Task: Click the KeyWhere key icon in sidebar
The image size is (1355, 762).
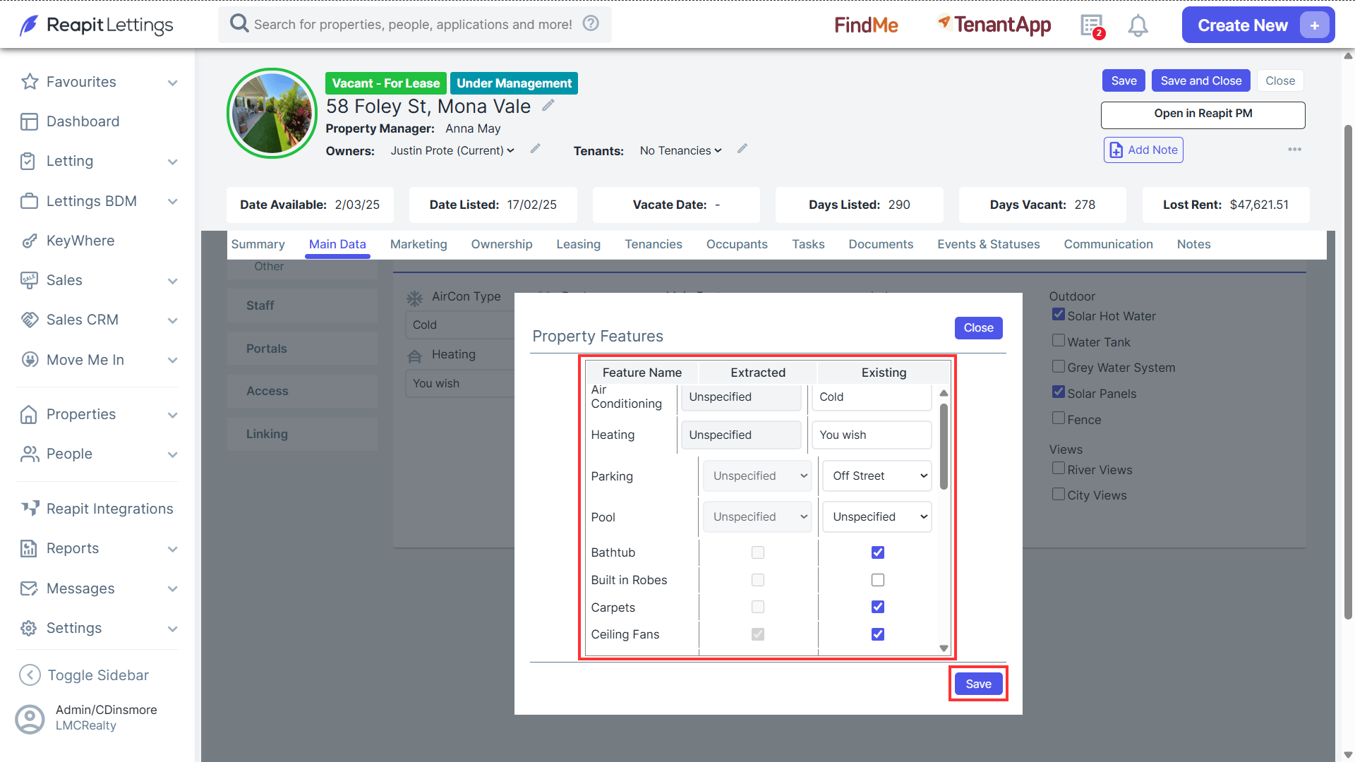Action: click(x=29, y=241)
